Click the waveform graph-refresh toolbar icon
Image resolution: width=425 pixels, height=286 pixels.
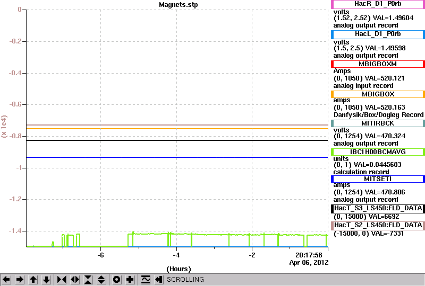click(146, 280)
